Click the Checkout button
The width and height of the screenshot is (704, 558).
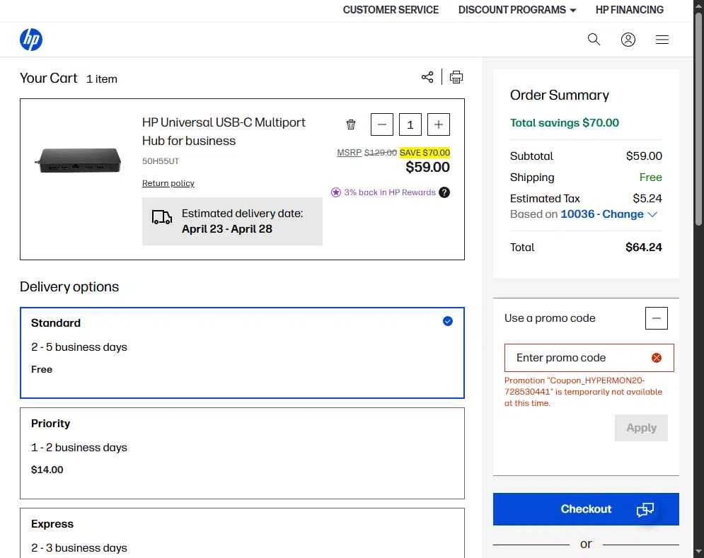(586, 509)
